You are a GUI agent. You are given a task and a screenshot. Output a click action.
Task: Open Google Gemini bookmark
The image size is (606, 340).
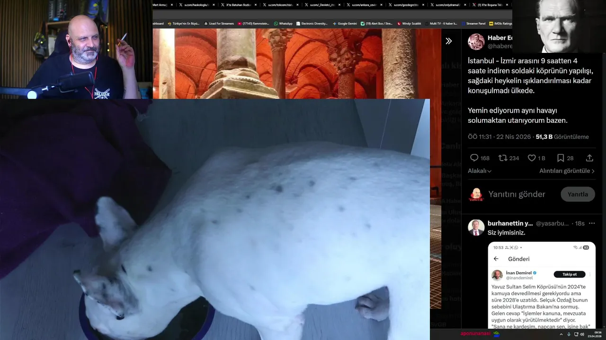(345, 23)
